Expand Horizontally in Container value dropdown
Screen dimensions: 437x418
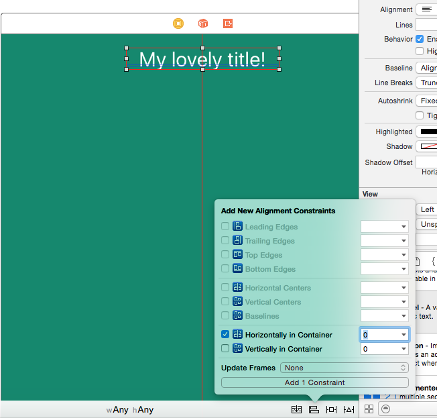coord(403,335)
